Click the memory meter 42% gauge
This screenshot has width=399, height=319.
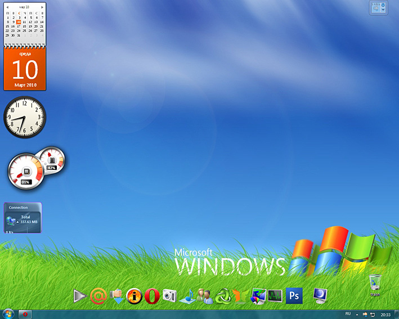coord(52,160)
